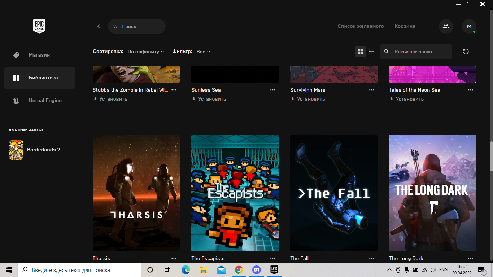The height and width of the screenshot is (277, 493).
Task: Click the library vertical scrollbar thumb
Action: [491, 157]
